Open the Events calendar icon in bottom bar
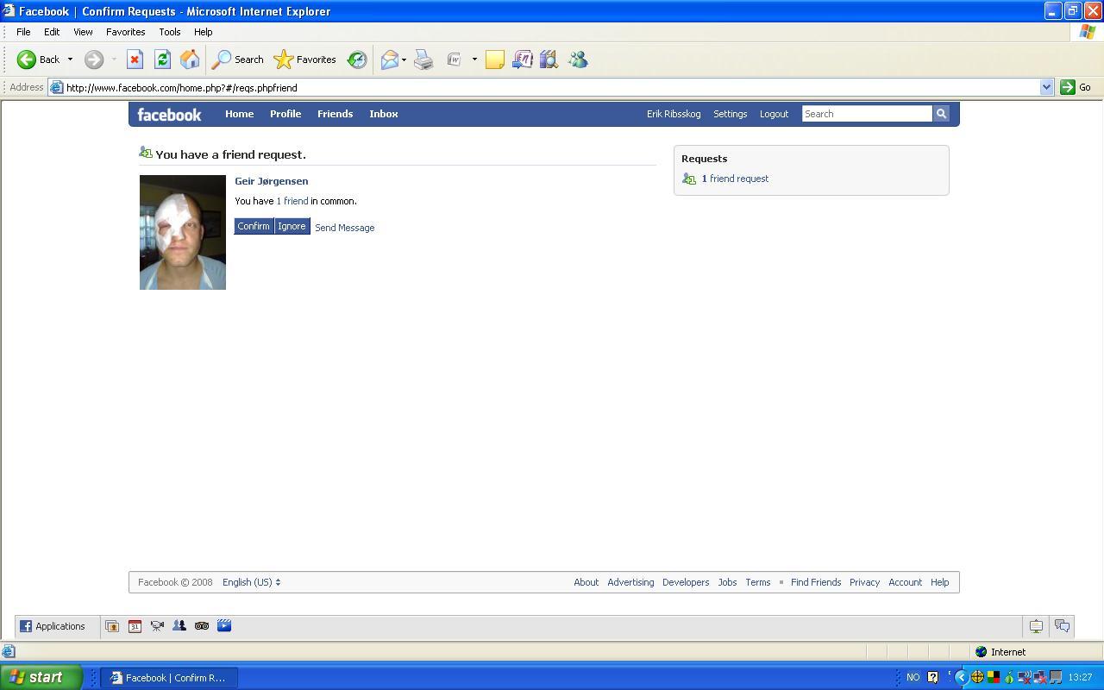 click(x=135, y=626)
